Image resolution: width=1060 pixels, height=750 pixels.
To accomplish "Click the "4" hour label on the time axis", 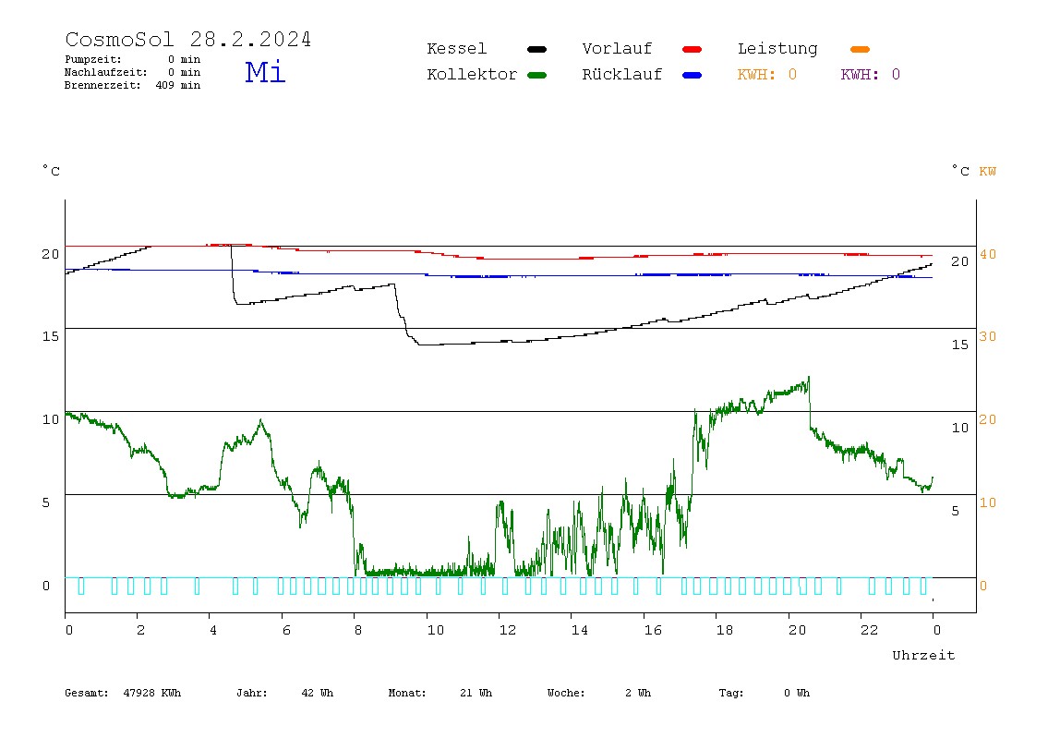I will pos(213,630).
